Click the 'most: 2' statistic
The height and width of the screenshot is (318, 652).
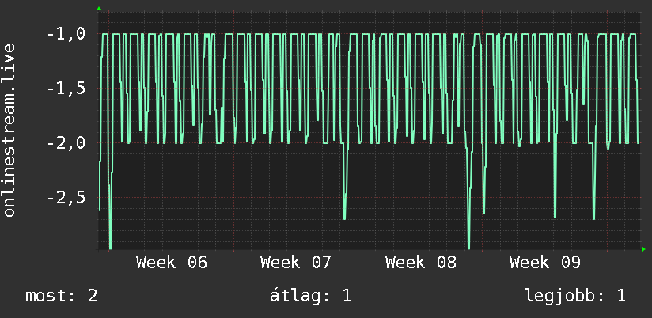(x=62, y=296)
